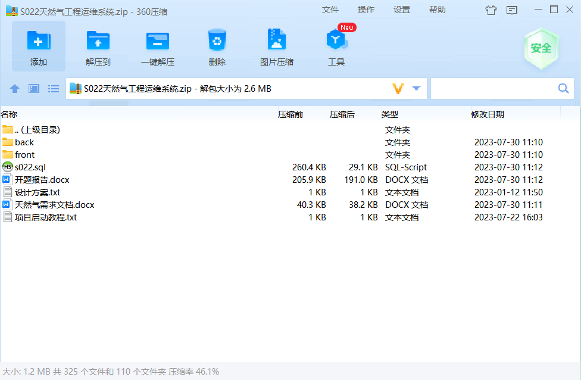Select the 项目启动教程.txt file name

click(x=46, y=217)
